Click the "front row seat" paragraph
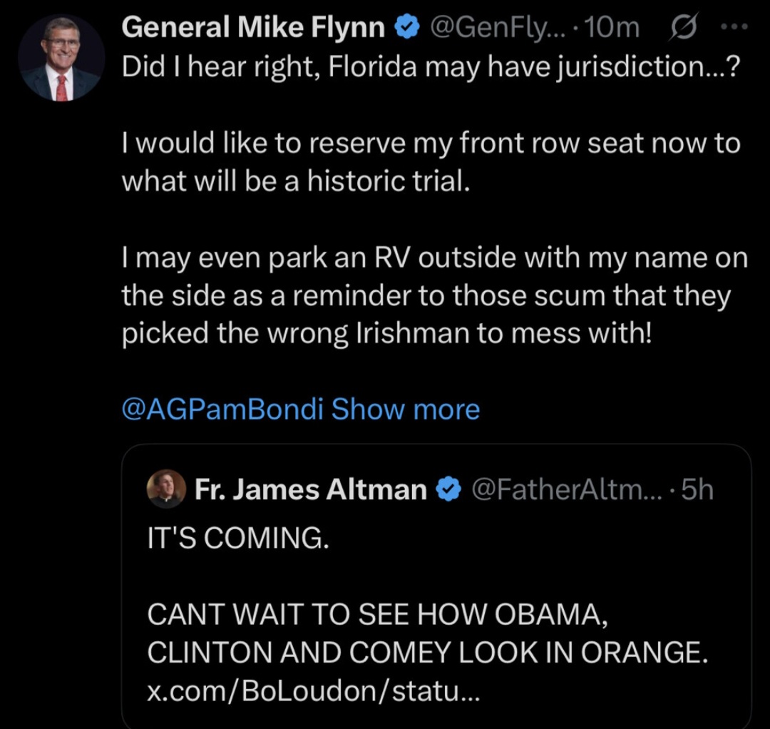This screenshot has height=729, width=770. coord(431,163)
